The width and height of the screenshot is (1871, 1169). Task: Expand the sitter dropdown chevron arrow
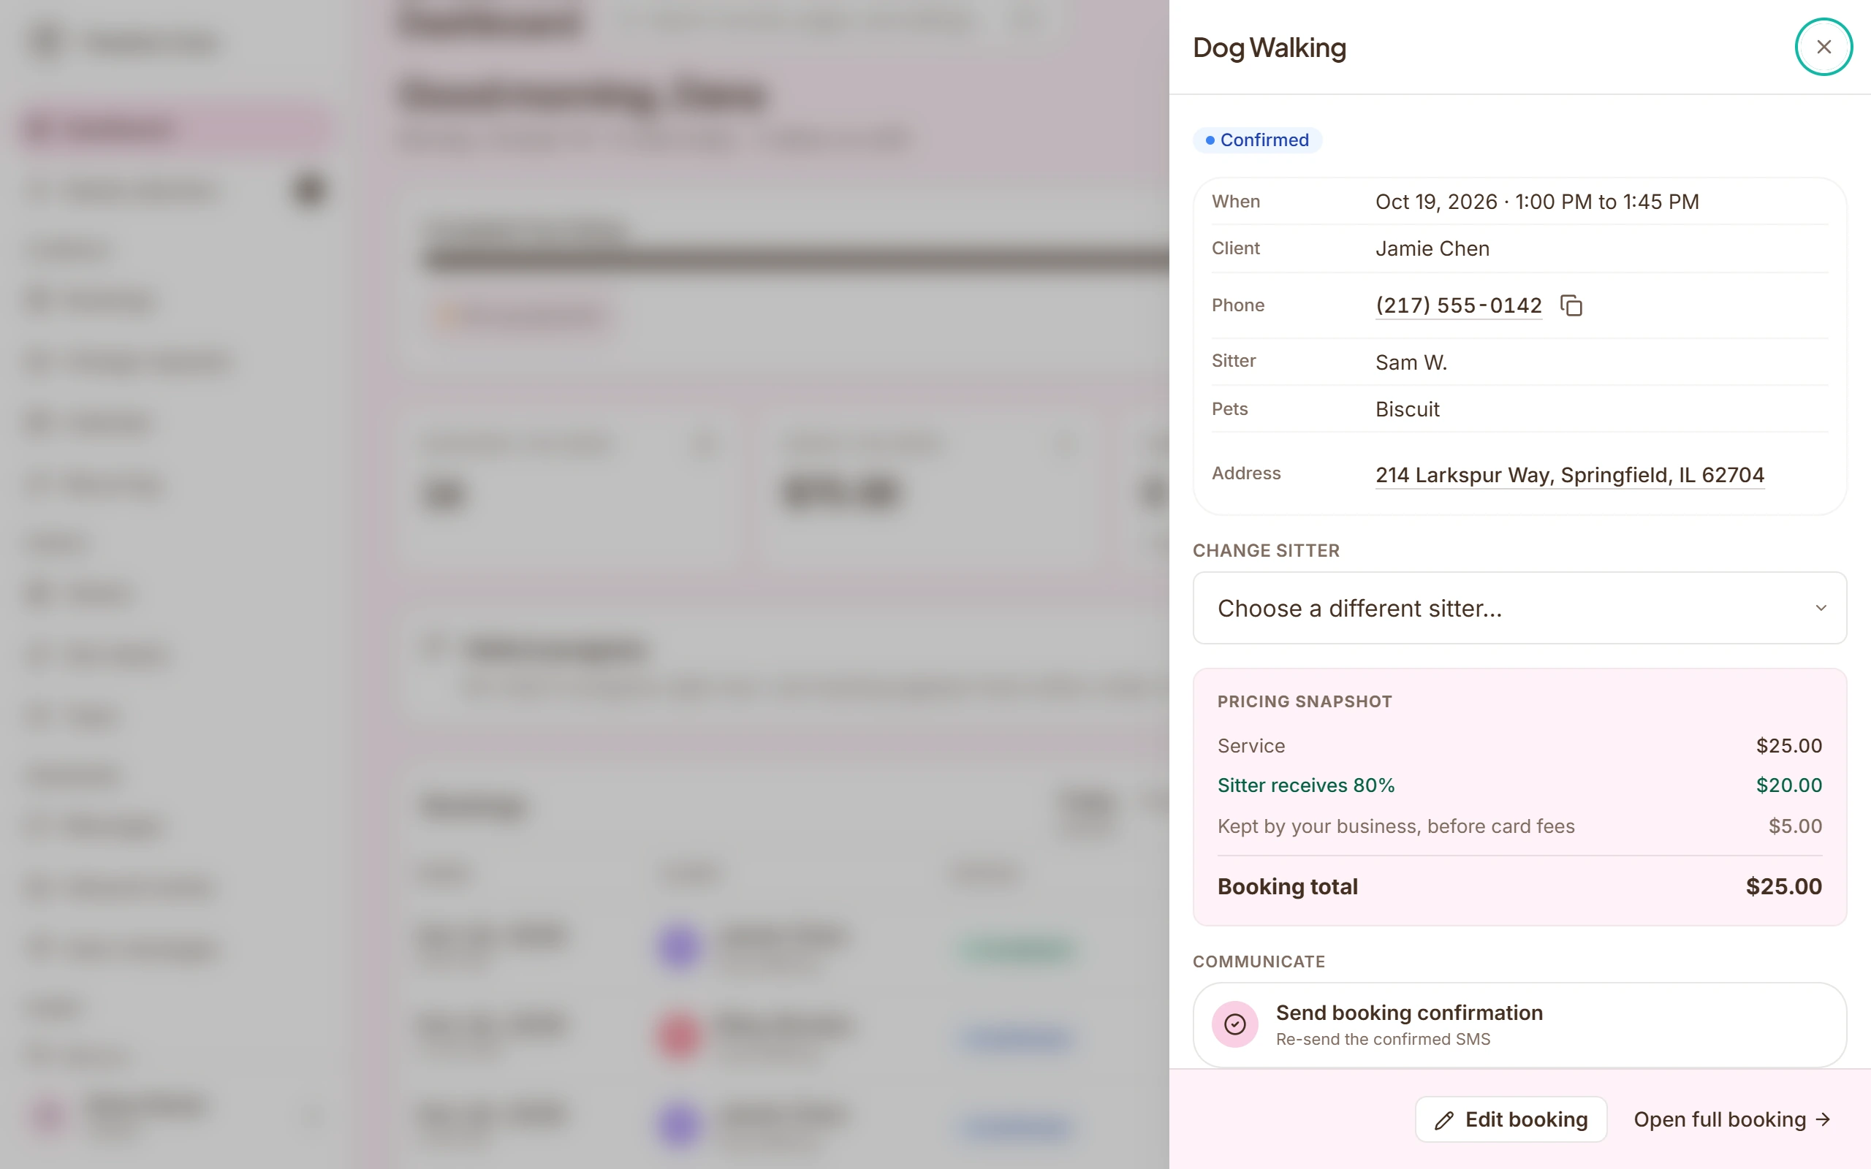tap(1821, 609)
